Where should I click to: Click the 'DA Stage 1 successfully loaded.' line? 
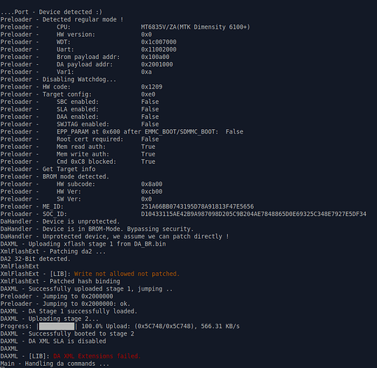click(69, 311)
